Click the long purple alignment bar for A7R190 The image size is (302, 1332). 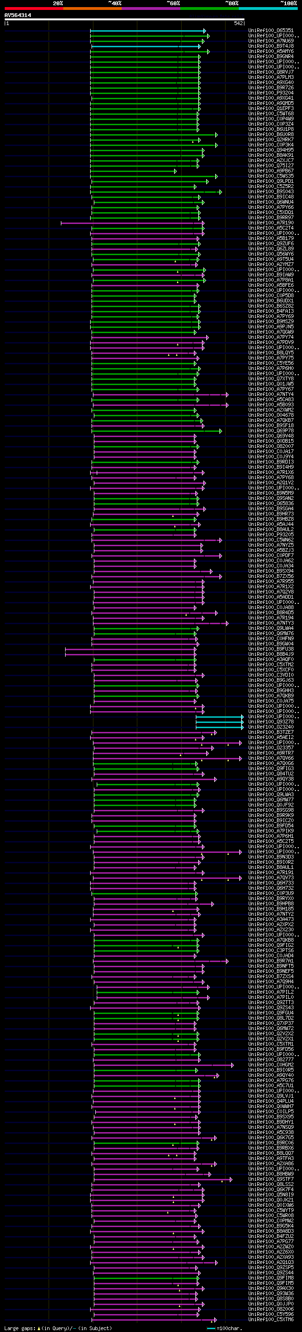click(133, 223)
